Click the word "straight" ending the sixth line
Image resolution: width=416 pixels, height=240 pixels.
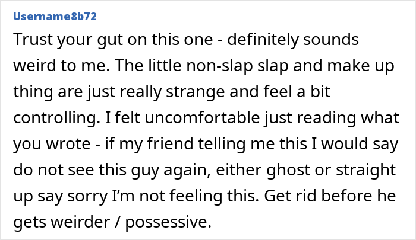[x=366, y=171]
